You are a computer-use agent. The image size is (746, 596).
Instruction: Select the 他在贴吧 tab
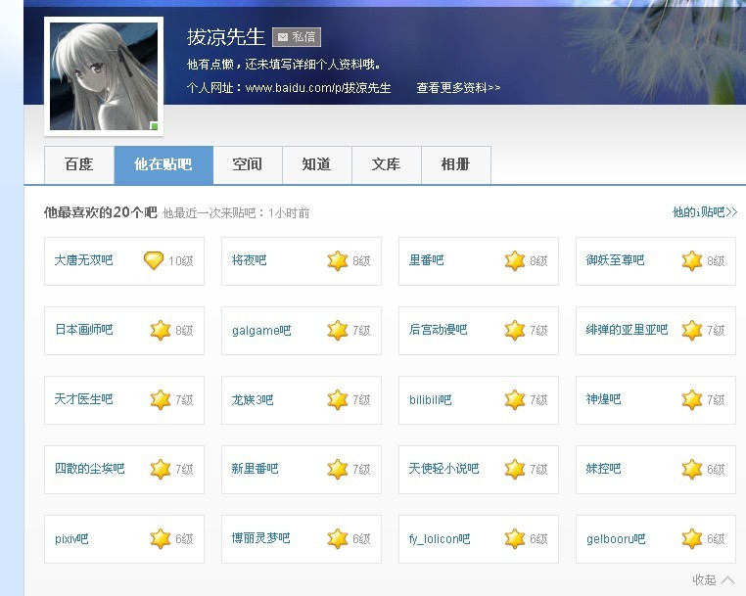tap(163, 164)
